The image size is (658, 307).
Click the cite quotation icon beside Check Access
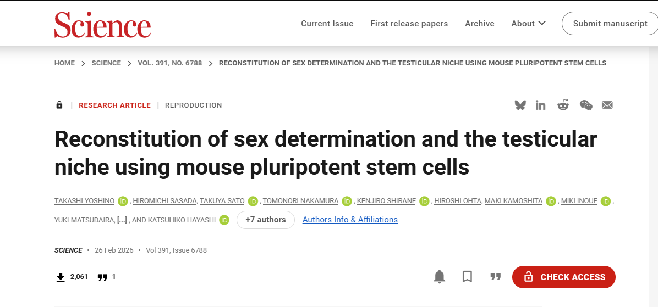pyautogui.click(x=496, y=277)
